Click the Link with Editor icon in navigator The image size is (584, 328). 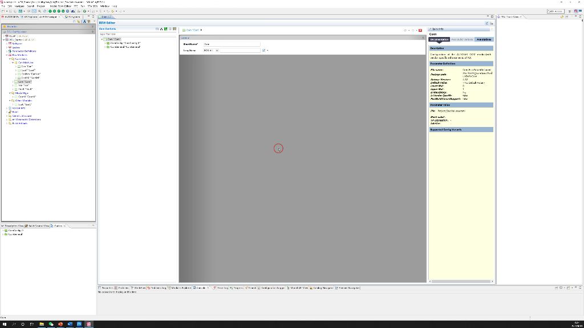[x=79, y=22]
